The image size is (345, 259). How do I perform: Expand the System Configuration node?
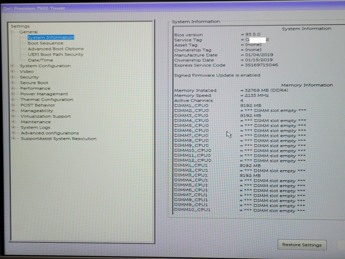coord(13,66)
